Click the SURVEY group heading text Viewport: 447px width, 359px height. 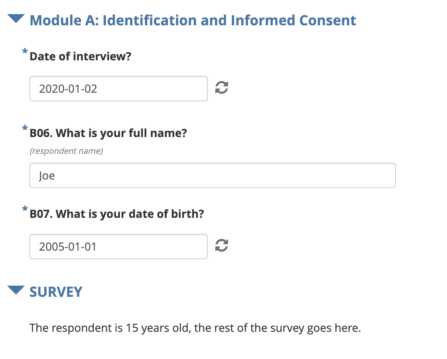point(56,292)
